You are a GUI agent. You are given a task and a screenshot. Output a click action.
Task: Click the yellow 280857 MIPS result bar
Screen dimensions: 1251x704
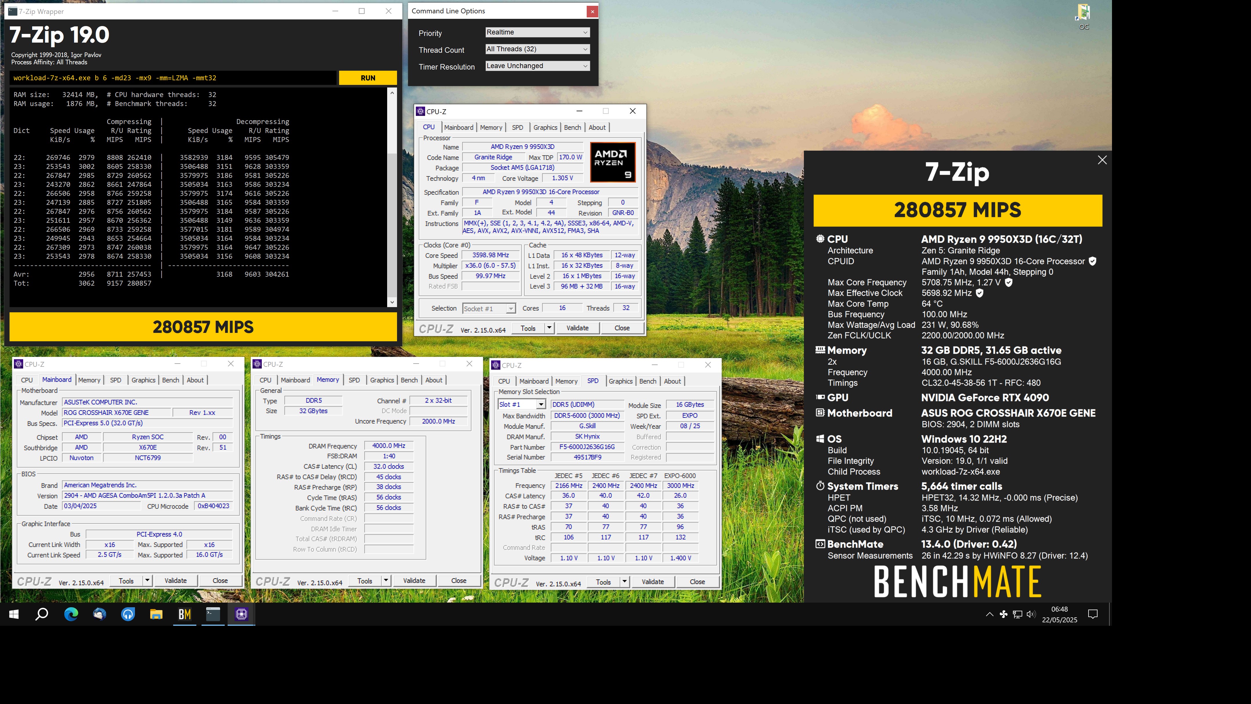point(203,327)
